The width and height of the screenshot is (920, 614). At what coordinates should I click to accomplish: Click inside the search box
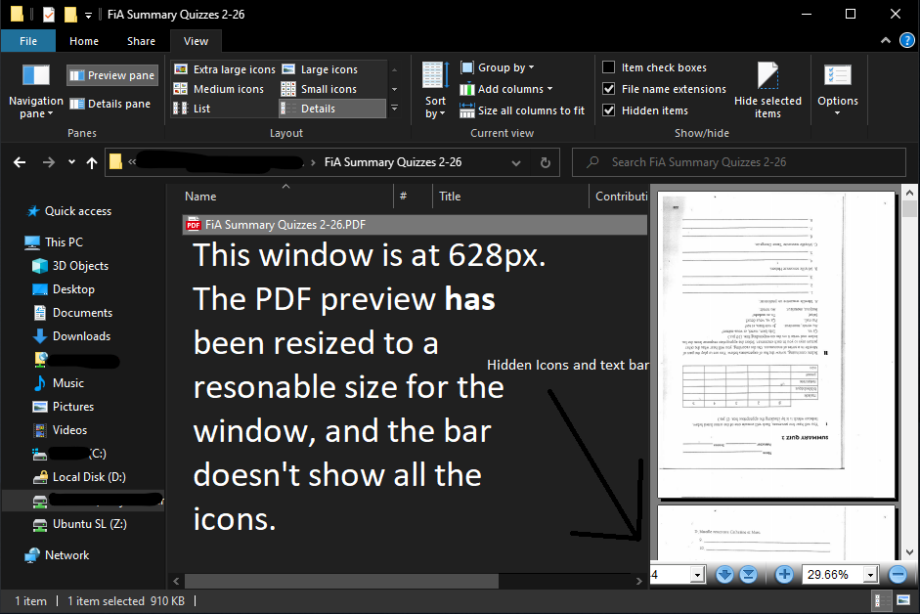click(x=739, y=162)
